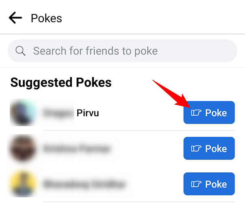This screenshot has width=245, height=203.
Task: Open the second suggested friend's profile photo
Action: [x=23, y=149]
